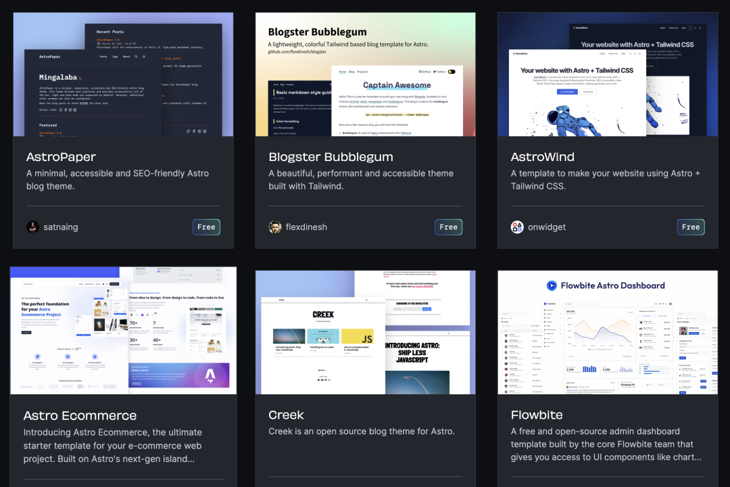Open onwidget author name
The width and height of the screenshot is (730, 487).
(547, 227)
